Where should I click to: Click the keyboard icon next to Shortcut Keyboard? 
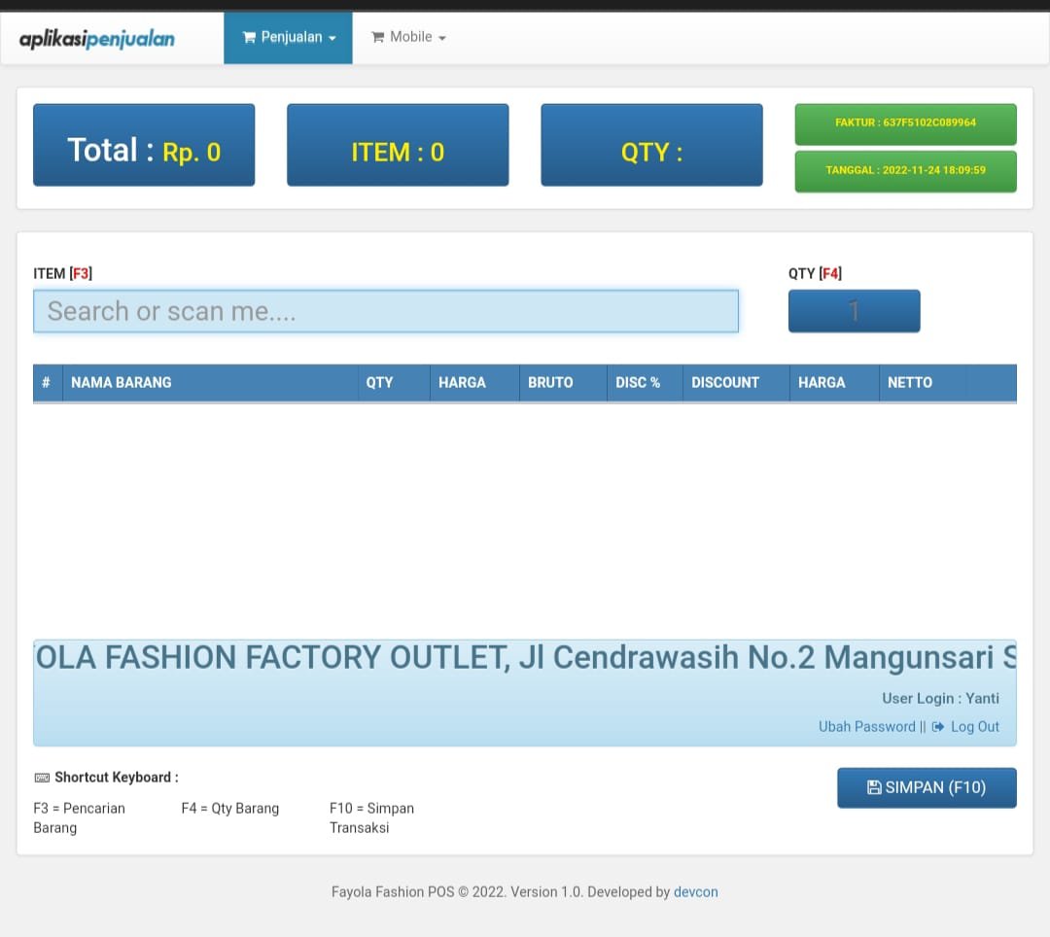point(42,778)
